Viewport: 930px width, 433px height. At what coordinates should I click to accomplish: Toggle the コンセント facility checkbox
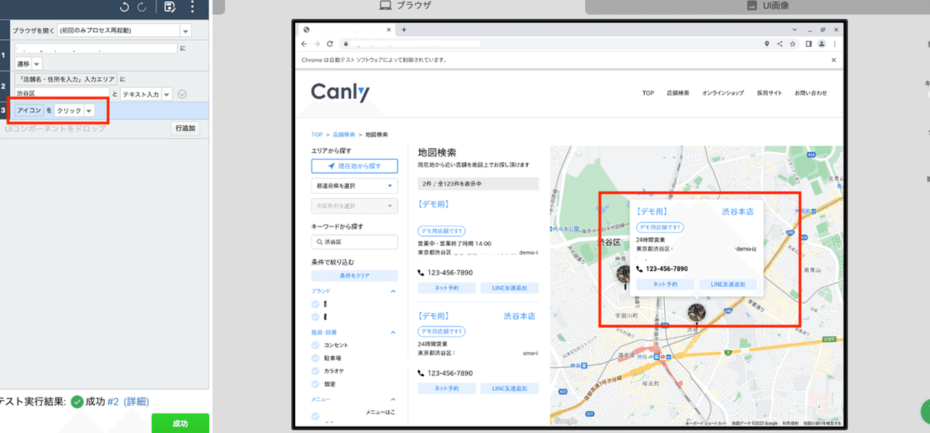(x=315, y=345)
